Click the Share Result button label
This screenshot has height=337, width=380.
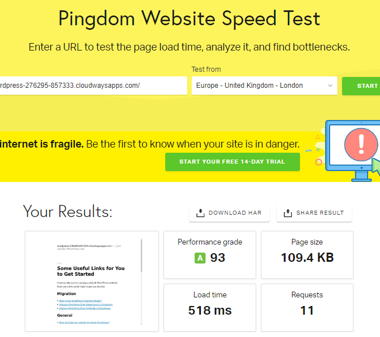coord(320,213)
